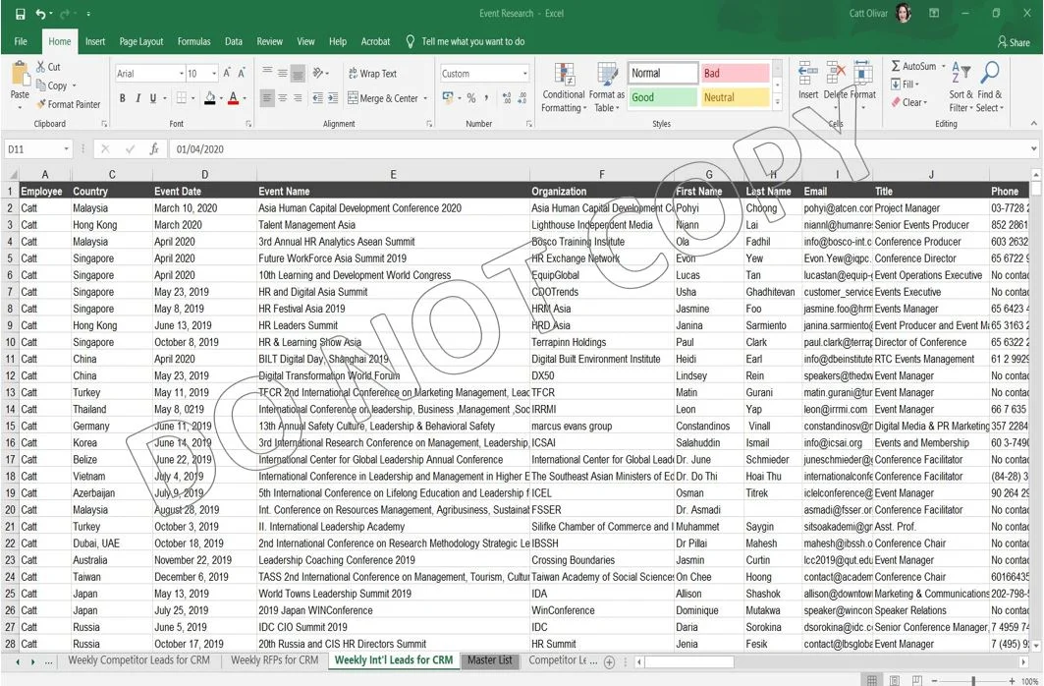Apply Bold formatting
This screenshot has width=1044, height=686.
(123, 98)
